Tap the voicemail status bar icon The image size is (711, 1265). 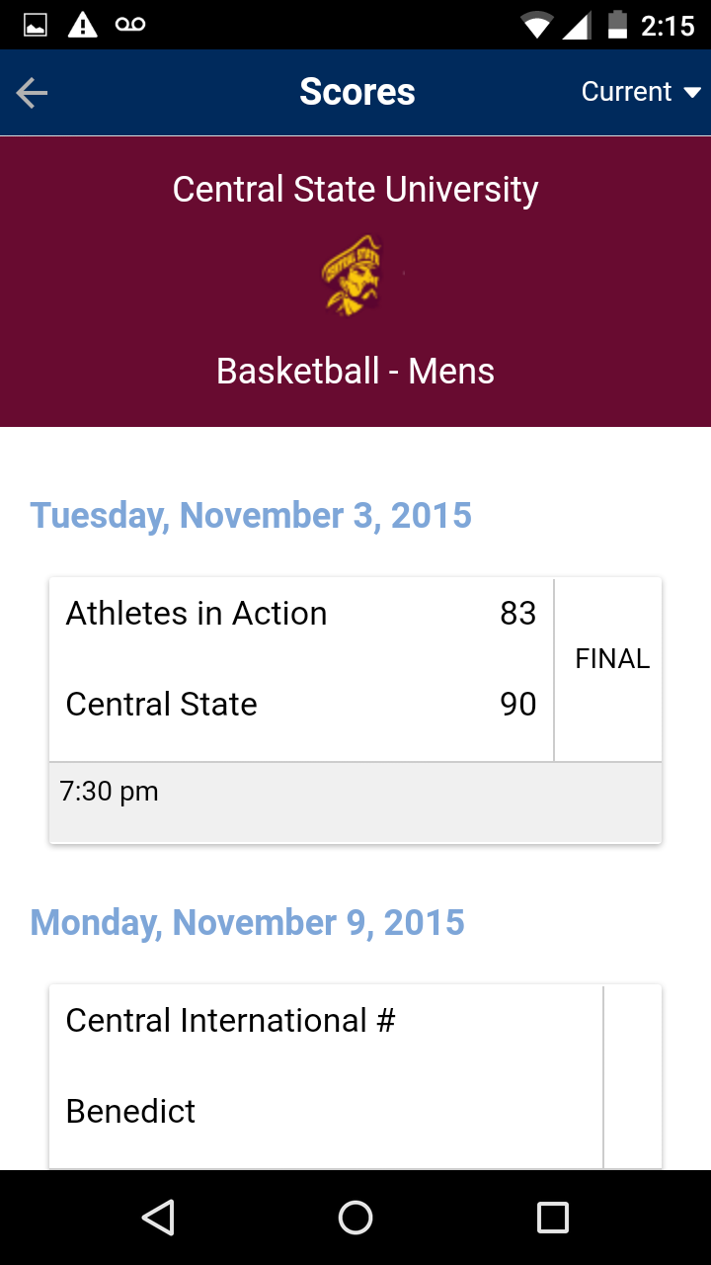point(130,25)
